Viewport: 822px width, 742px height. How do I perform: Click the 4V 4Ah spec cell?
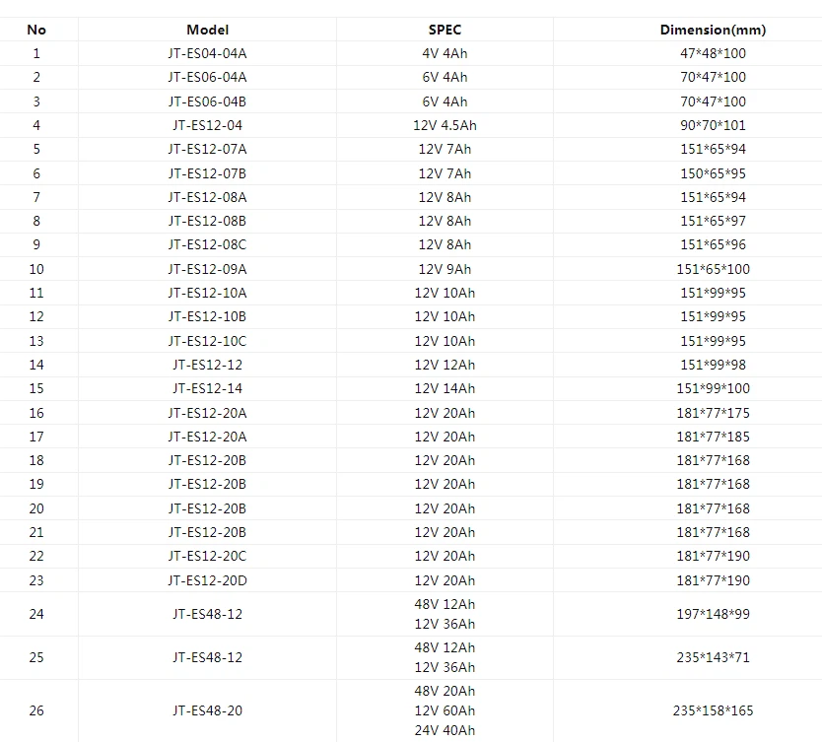pyautogui.click(x=445, y=53)
